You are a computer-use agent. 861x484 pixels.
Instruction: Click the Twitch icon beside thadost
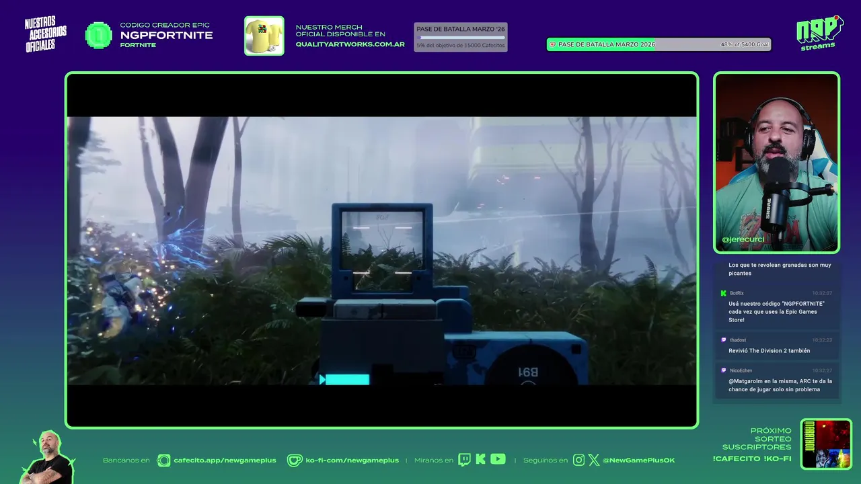pyautogui.click(x=723, y=340)
